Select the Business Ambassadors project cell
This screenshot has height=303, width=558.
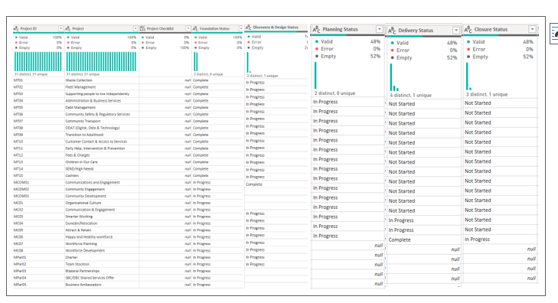(102, 285)
